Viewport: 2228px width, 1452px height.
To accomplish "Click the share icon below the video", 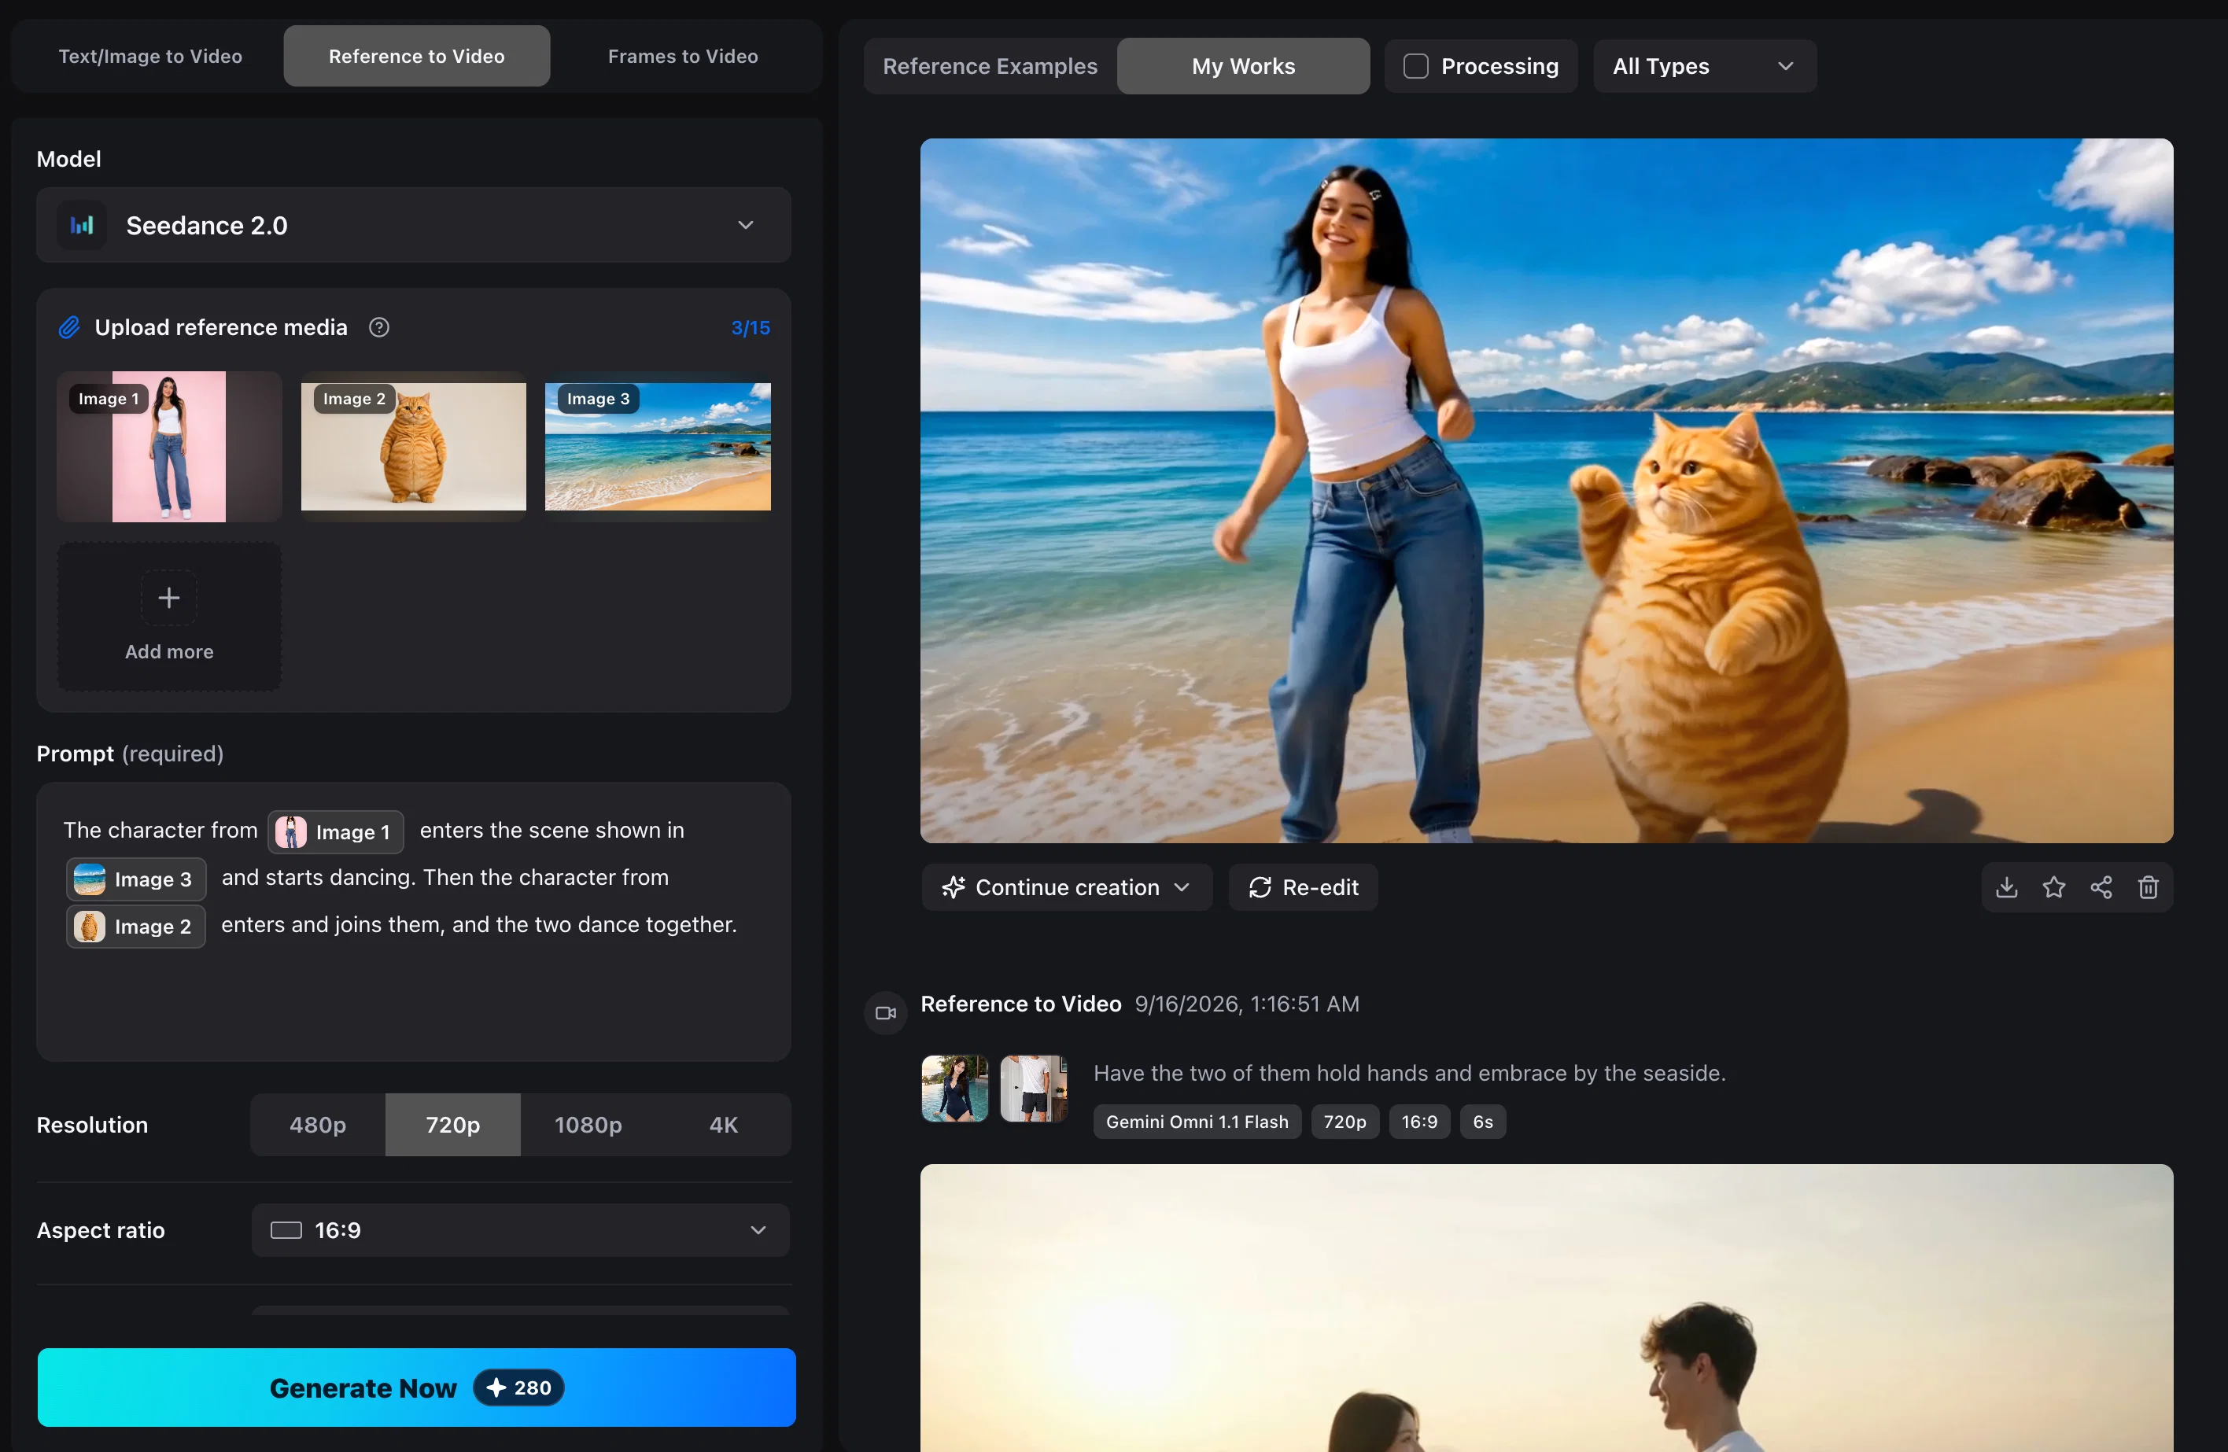I will [2101, 886].
